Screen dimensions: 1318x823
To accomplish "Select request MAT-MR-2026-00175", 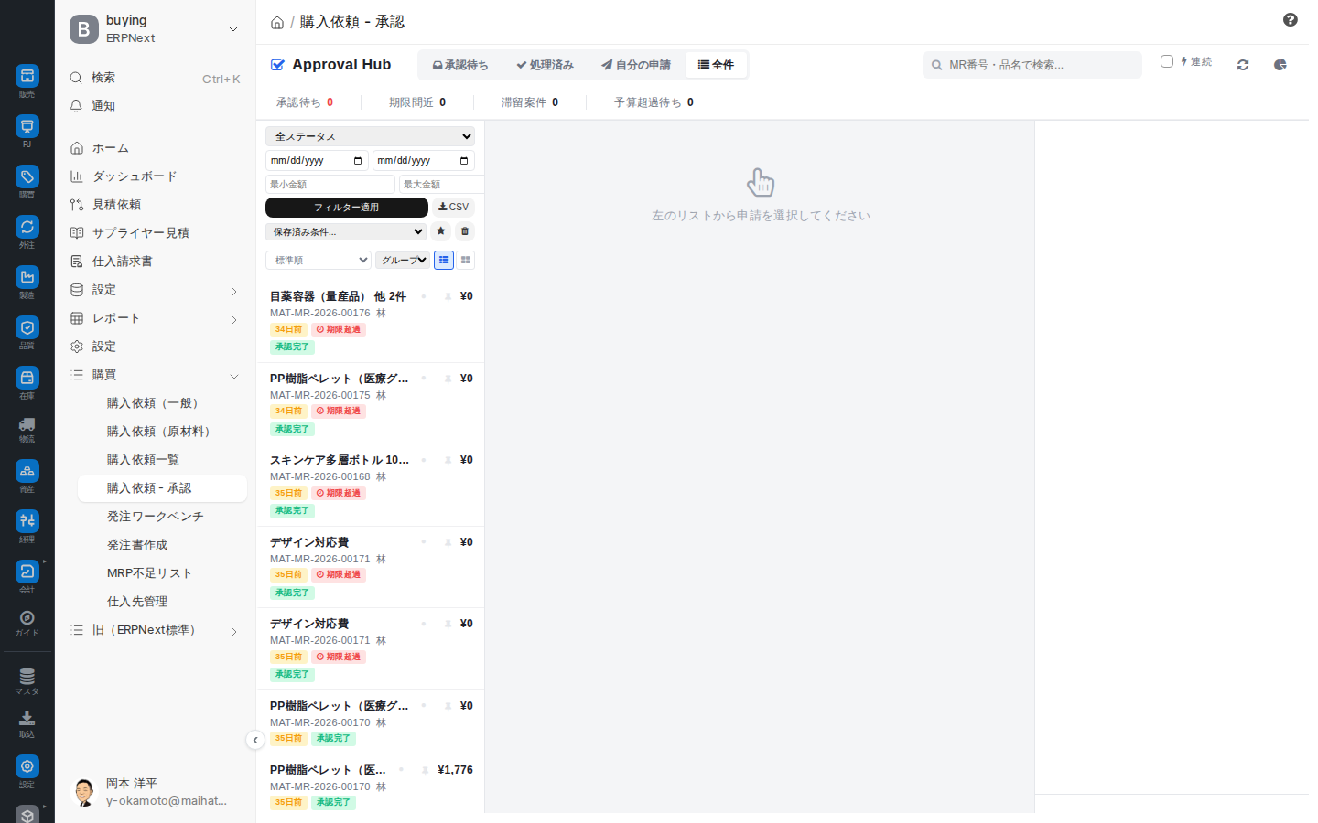I will (371, 403).
